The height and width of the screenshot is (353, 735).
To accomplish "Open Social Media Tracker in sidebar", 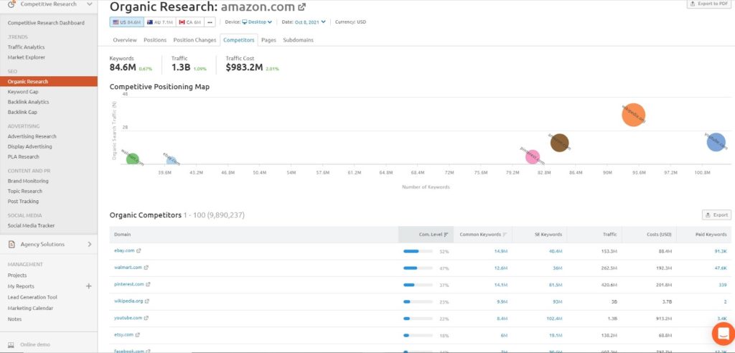I will pos(31,225).
